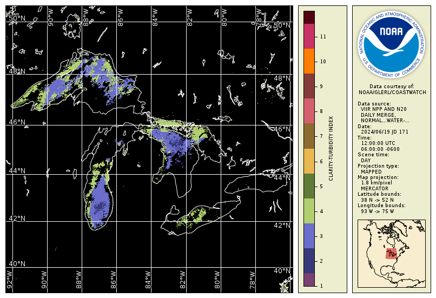Click the NOAA/GLERL/COASTWATCH text

pos(392,92)
